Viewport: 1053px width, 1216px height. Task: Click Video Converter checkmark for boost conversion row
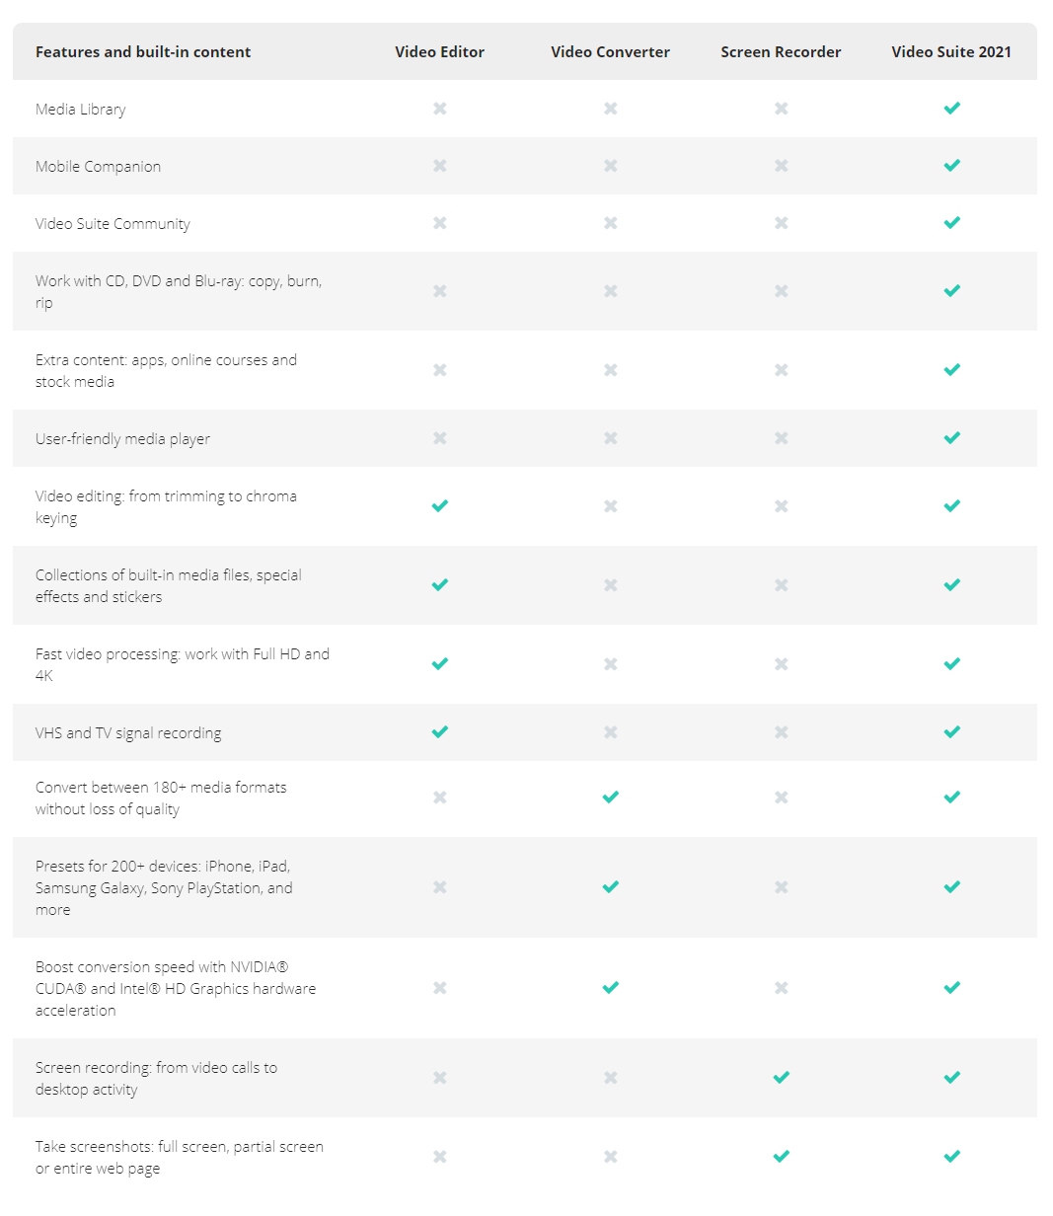(x=611, y=988)
